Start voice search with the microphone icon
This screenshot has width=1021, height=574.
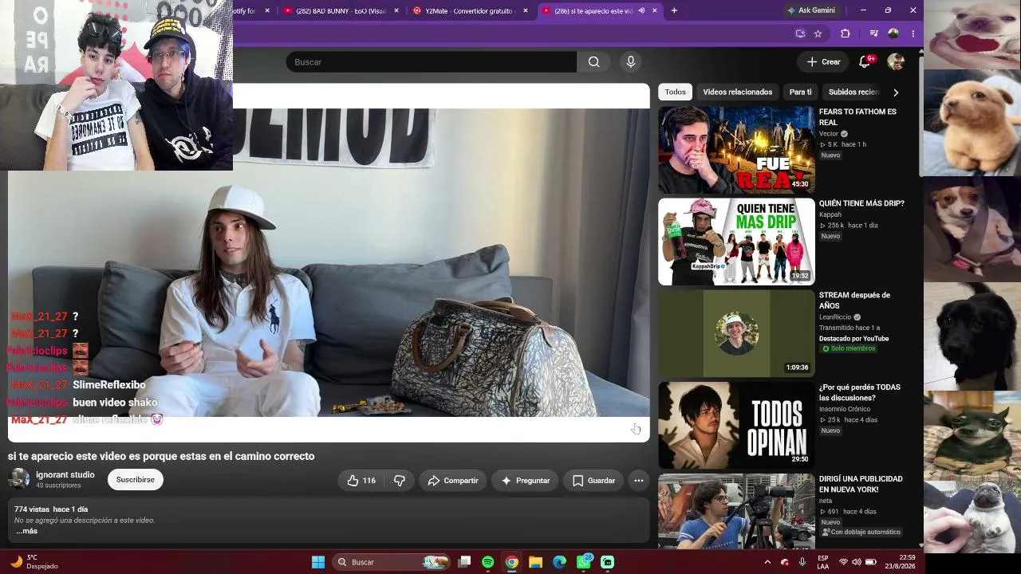tap(631, 62)
